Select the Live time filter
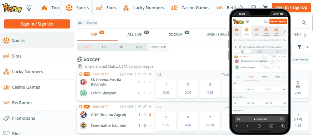The width and height of the screenshot is (313, 135). click(86, 47)
